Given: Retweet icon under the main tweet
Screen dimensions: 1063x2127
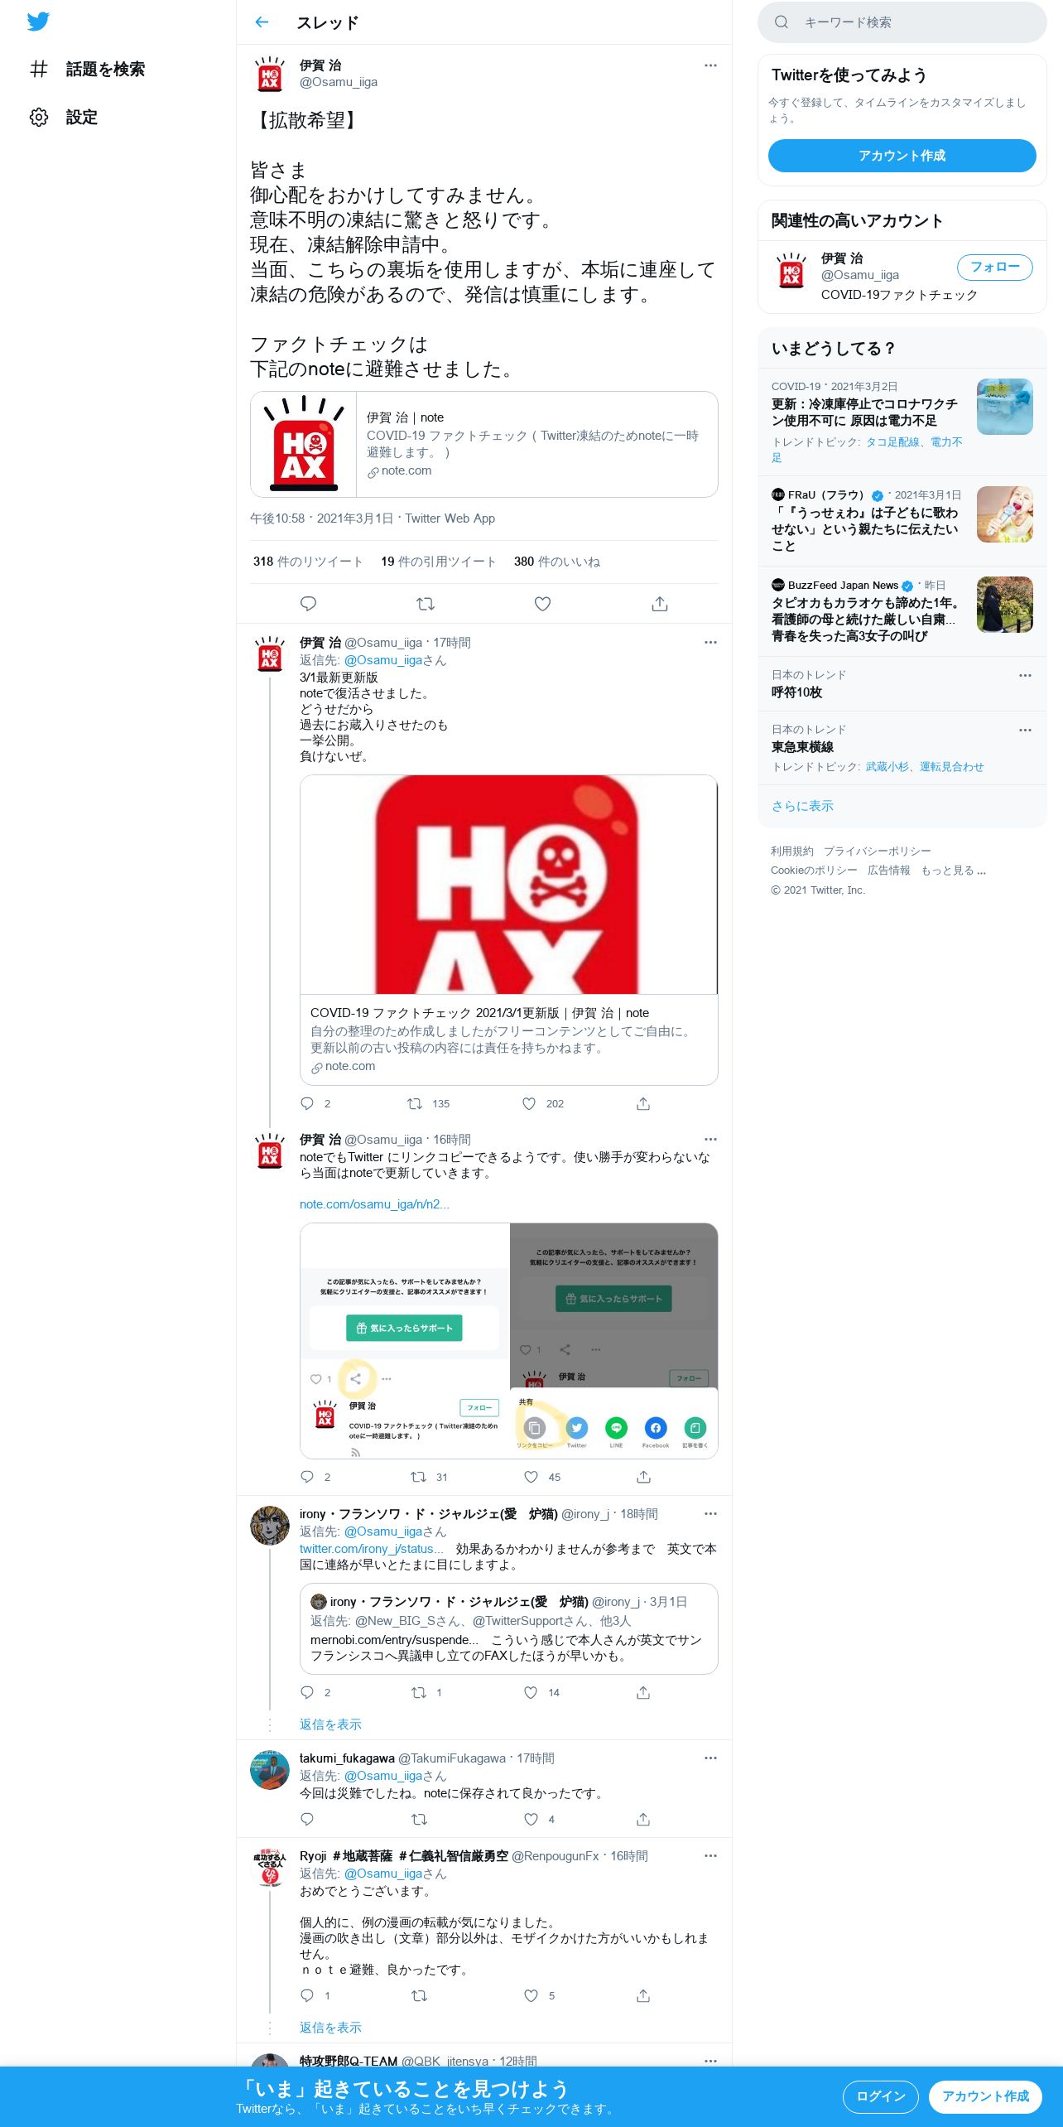Looking at the screenshot, I should (426, 604).
